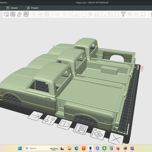
Task: Open plate settings sliders icon
Action: pyautogui.click(x=49, y=120)
